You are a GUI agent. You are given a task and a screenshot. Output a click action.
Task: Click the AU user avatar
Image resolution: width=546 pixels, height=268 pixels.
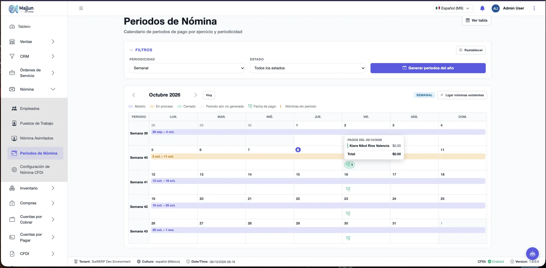pos(496,8)
